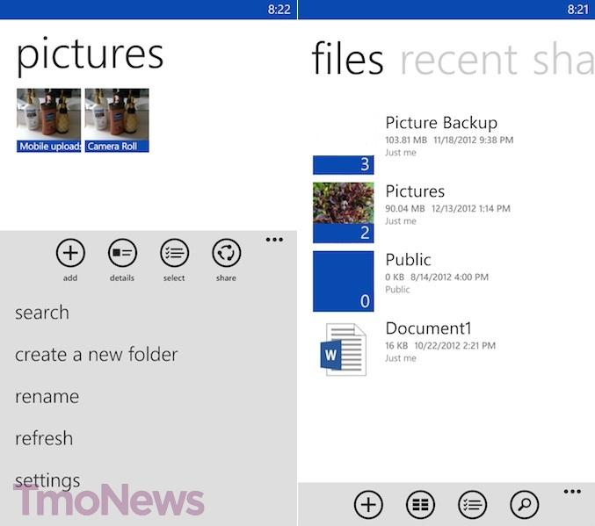Collapse the pictures menu via ellipsis

tap(274, 240)
